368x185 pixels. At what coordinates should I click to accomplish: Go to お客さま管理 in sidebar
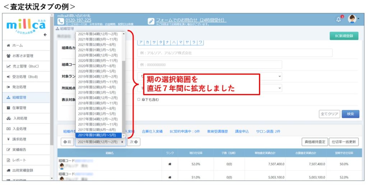[22, 56]
